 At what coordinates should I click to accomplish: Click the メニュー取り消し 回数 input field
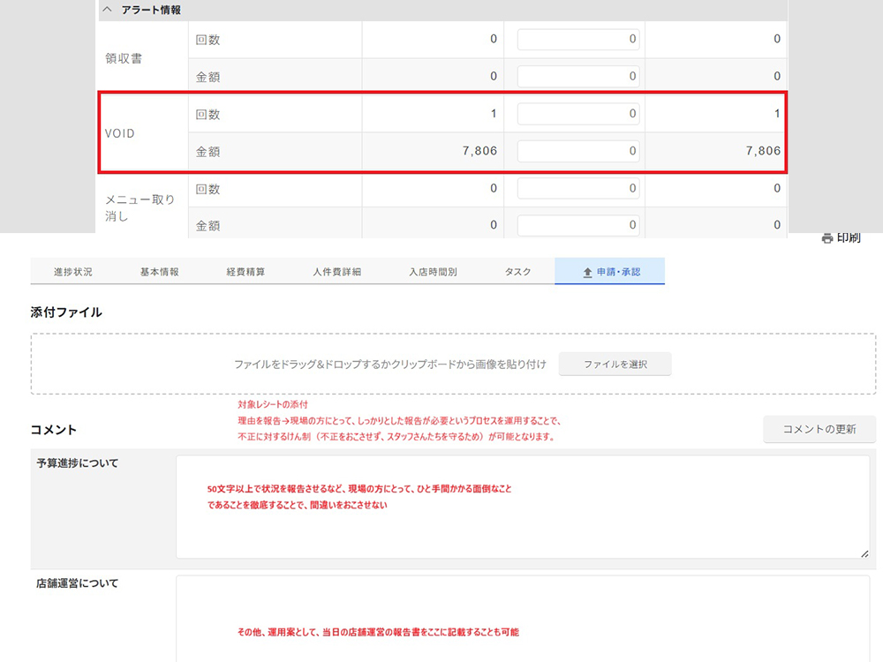tap(578, 189)
